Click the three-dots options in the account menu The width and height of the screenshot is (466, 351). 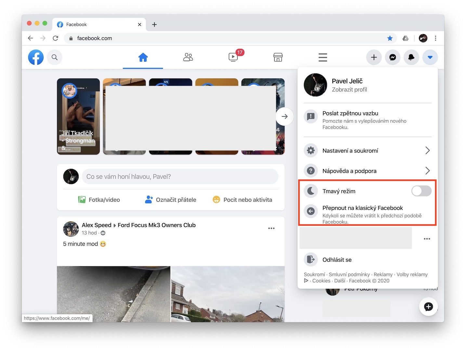(427, 239)
